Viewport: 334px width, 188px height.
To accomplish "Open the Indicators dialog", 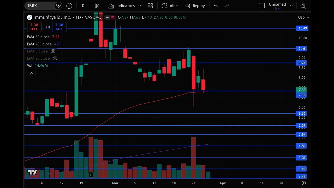I will click(x=122, y=6).
